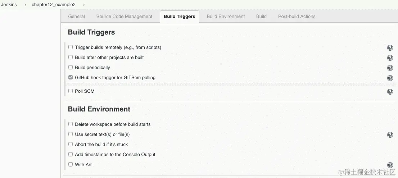Open help for Build after other projects
Screen dimensions: 398x178
(x=390, y=58)
